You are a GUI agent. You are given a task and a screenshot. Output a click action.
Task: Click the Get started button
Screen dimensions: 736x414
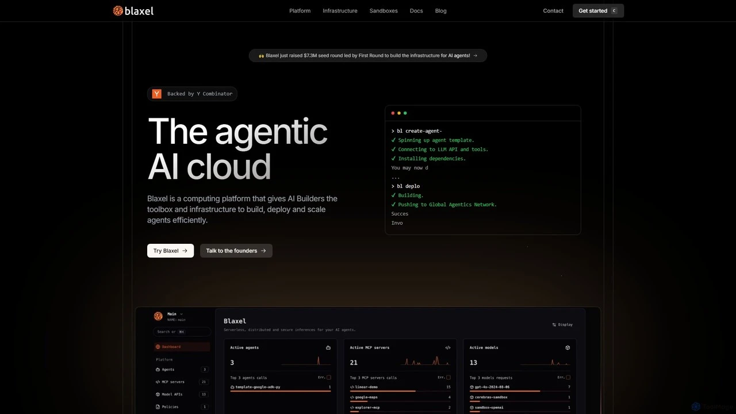tap(598, 11)
